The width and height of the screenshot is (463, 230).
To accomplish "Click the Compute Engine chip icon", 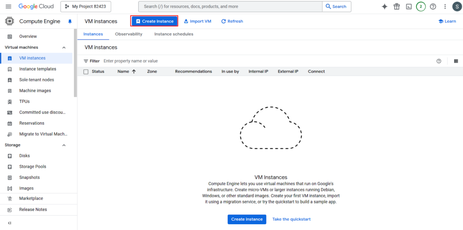I will [9, 21].
